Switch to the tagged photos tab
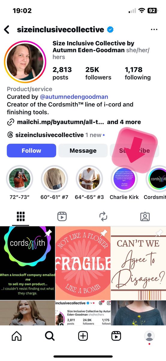 [145, 216]
